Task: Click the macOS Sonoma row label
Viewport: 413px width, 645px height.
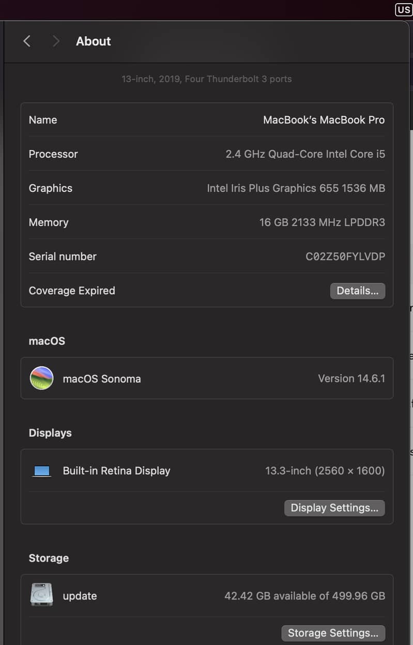Action: coord(102,379)
